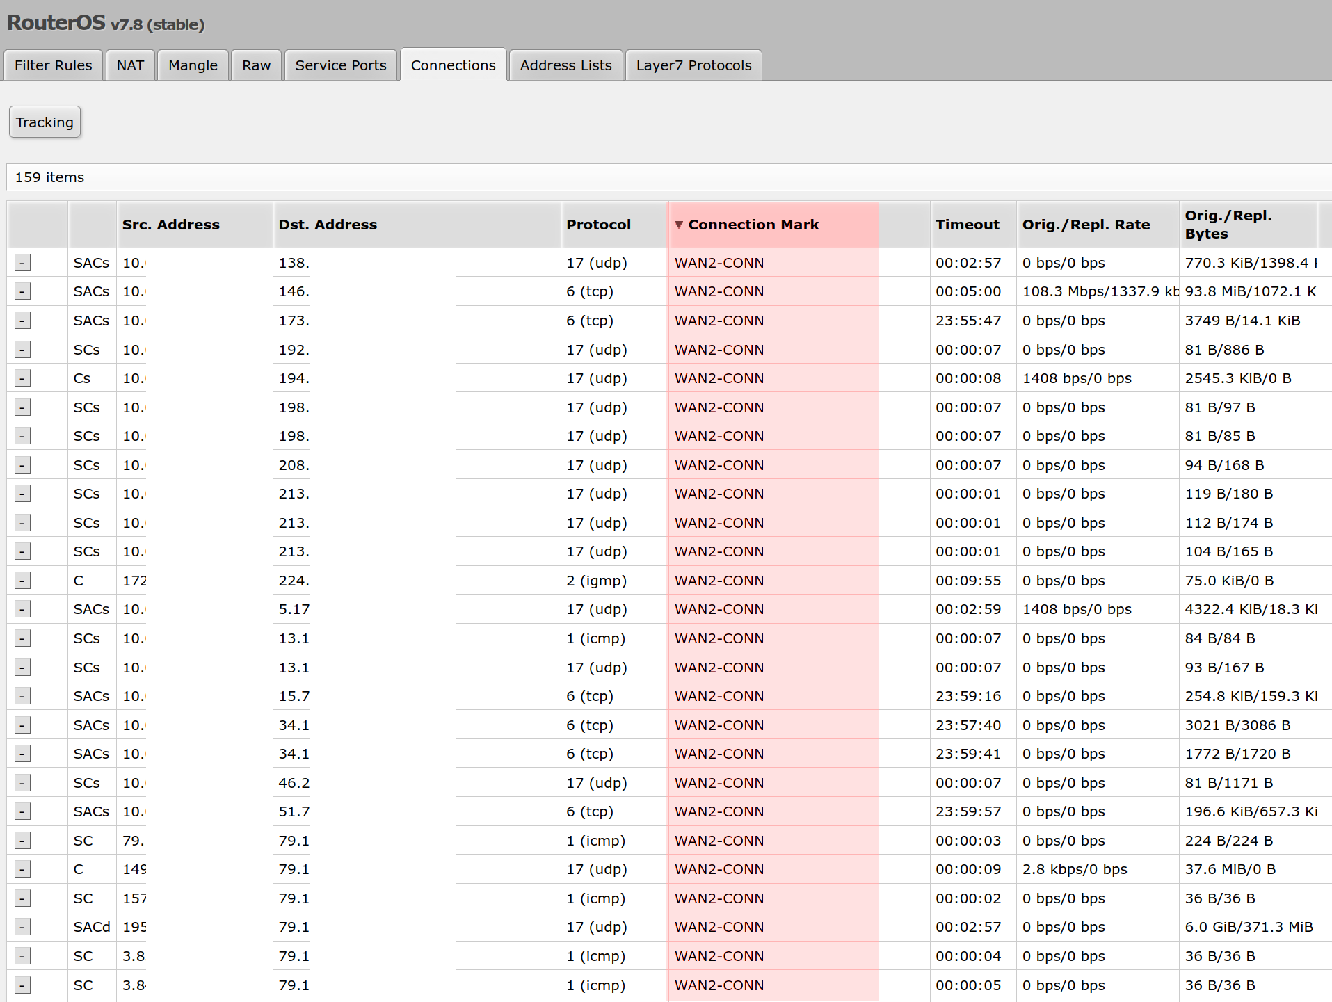Switch to Layer7 Protocols tab
This screenshot has height=1002, width=1332.
tap(693, 65)
